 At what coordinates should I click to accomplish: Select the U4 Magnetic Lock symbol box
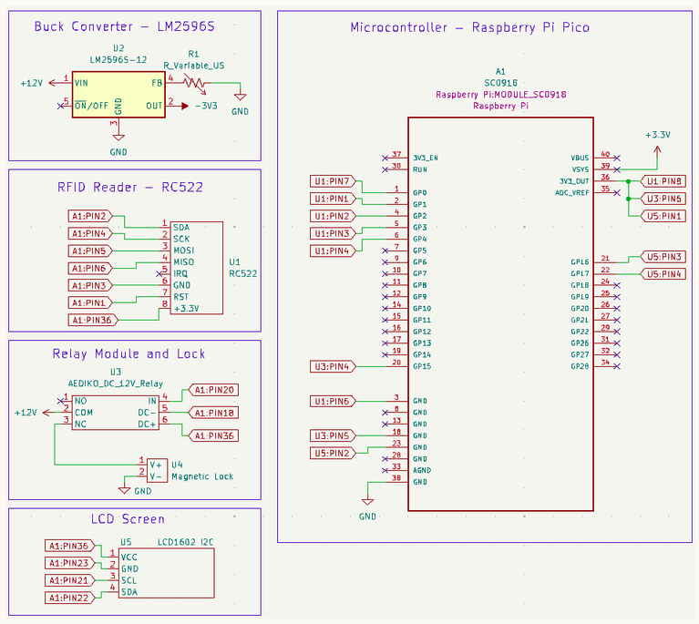click(x=158, y=470)
